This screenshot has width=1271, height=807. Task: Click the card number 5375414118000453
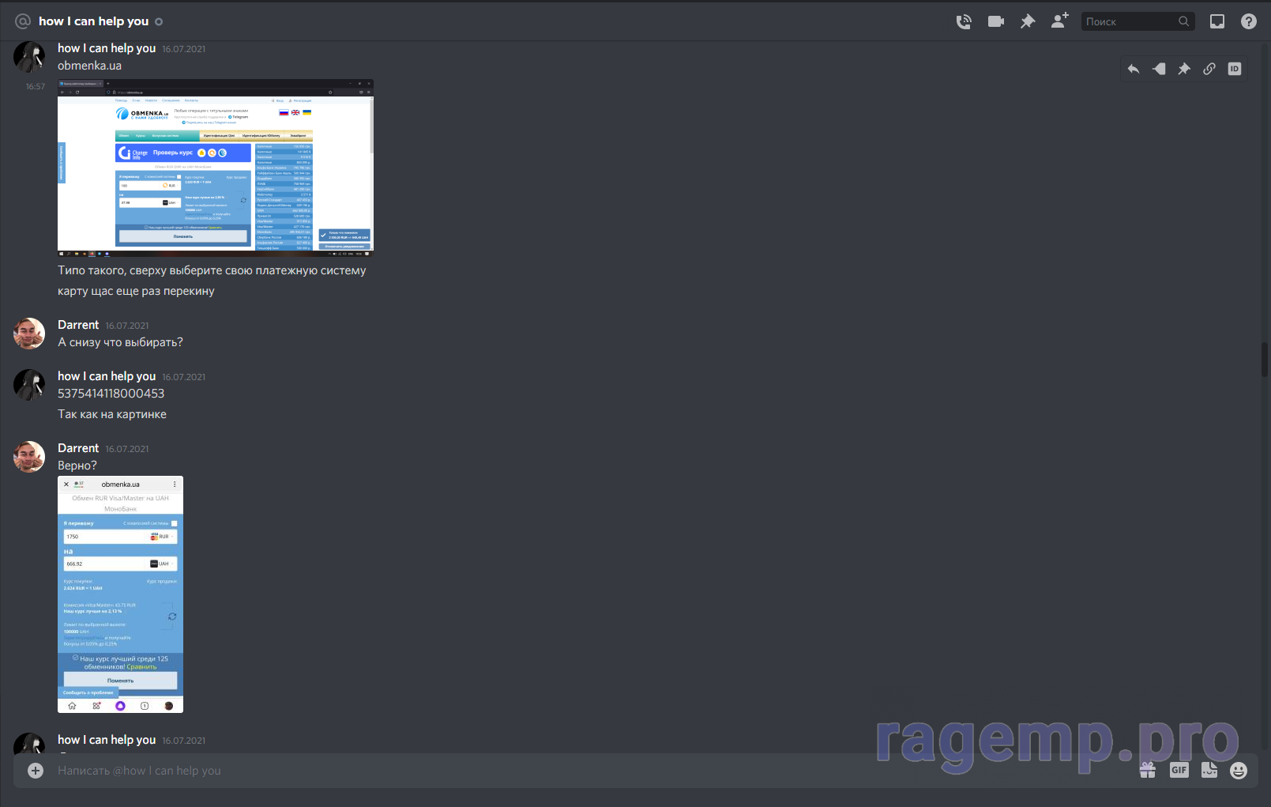(111, 394)
